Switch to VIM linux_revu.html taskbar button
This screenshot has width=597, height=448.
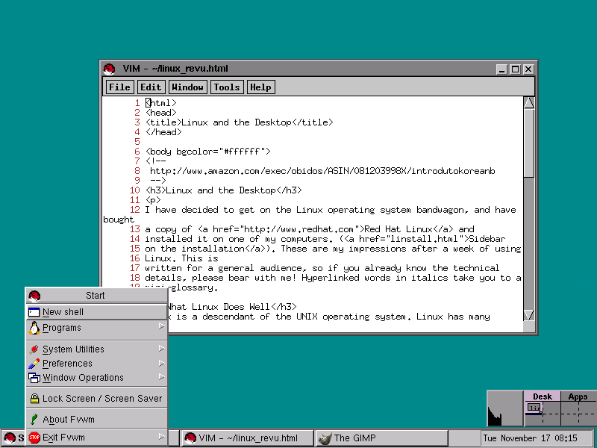247,438
